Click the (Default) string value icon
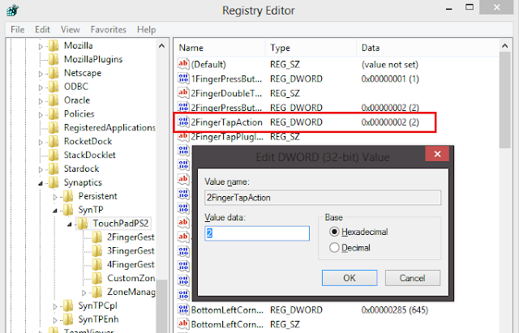519x333 pixels. [183, 64]
